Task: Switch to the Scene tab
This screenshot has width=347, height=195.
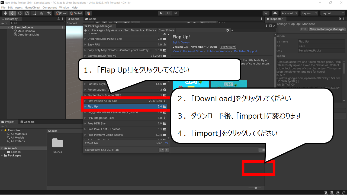Action: [73, 19]
